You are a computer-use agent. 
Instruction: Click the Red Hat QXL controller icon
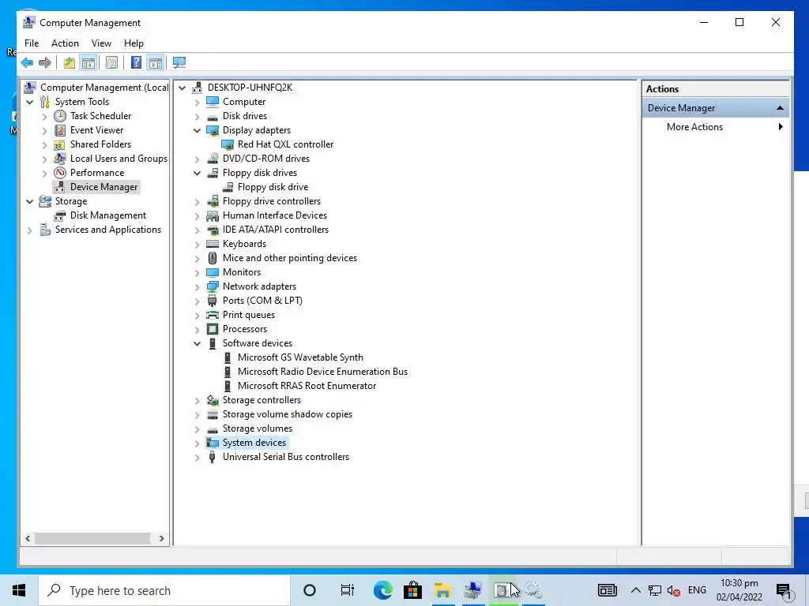click(x=227, y=145)
